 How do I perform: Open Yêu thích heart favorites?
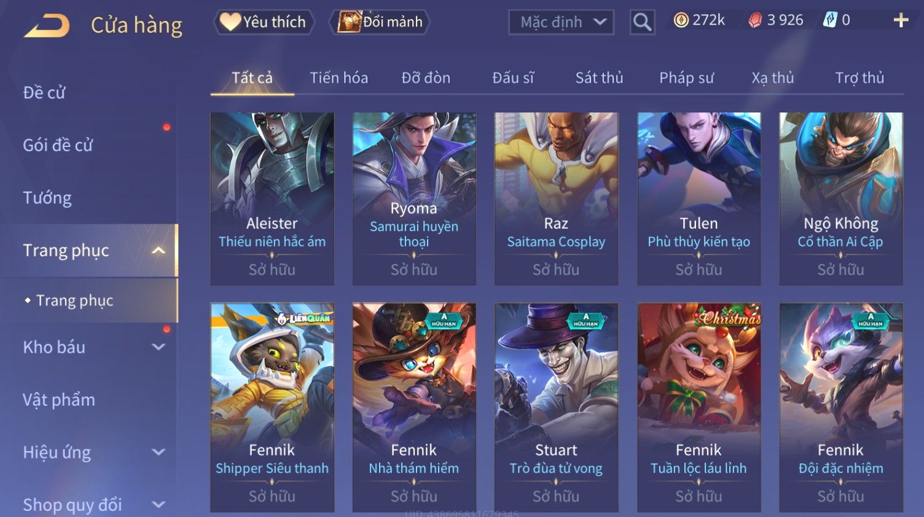[264, 22]
